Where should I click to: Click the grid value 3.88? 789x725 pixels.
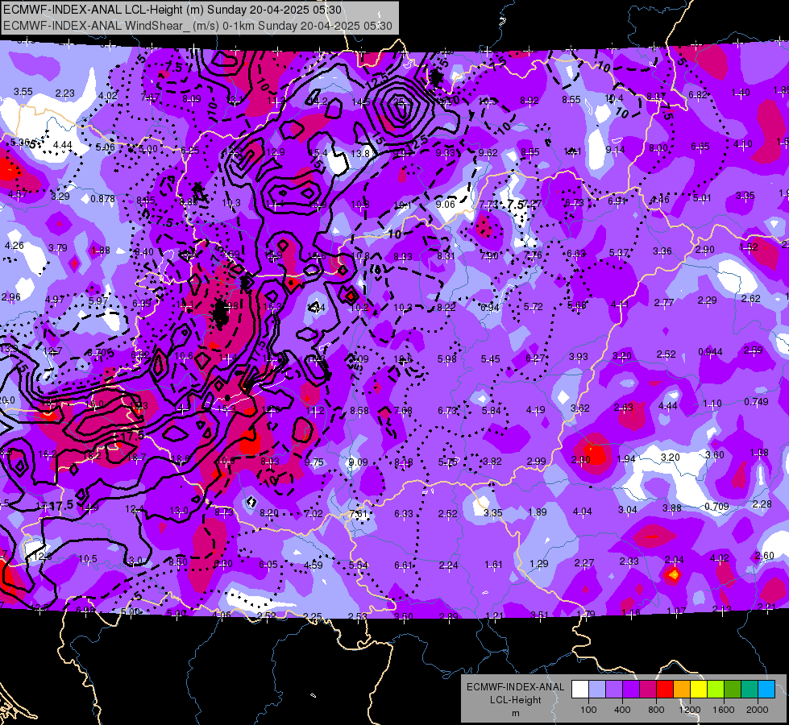[672, 508]
